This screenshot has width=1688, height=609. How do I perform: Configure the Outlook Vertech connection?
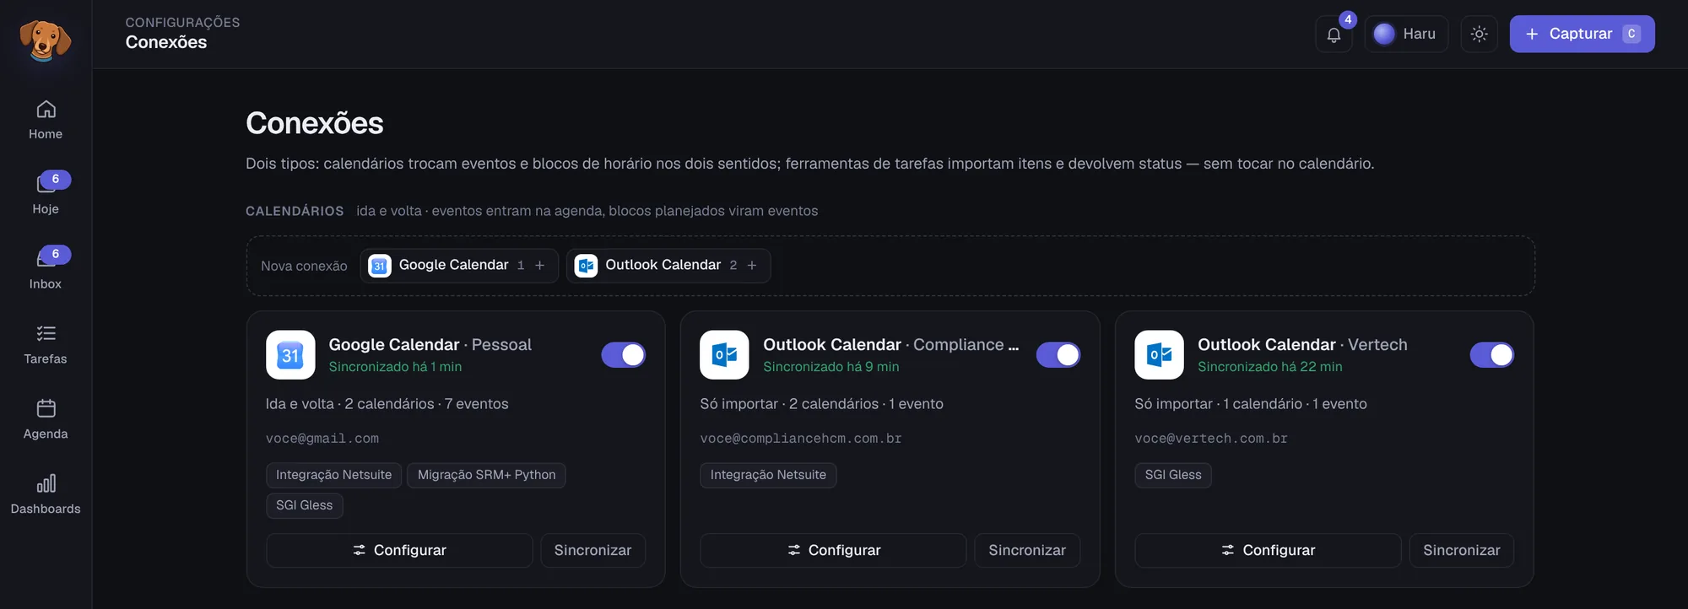tap(1268, 550)
